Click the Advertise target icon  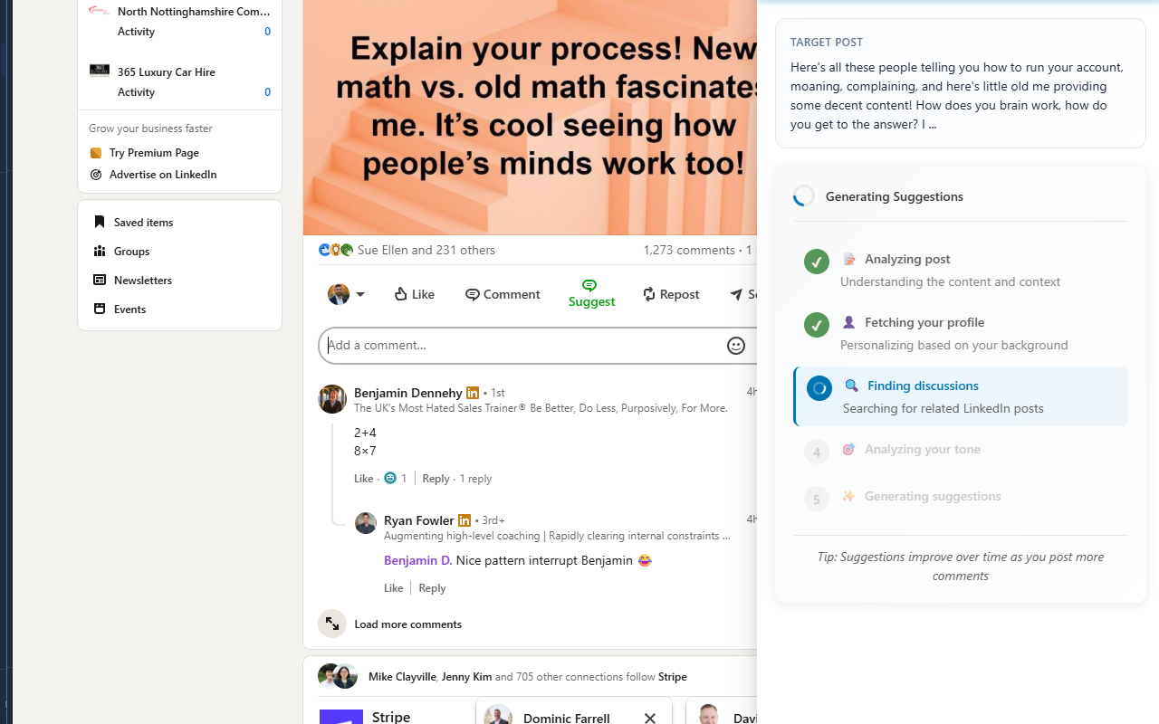click(x=96, y=175)
